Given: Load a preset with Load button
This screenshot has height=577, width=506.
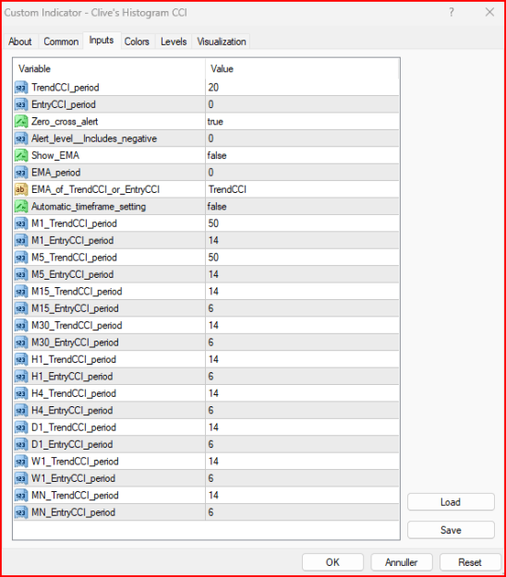Looking at the screenshot, I should point(451,502).
